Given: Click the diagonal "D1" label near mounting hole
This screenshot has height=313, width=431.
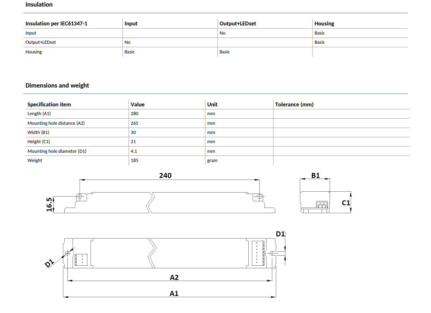Looking at the screenshot, I should click(x=49, y=264).
